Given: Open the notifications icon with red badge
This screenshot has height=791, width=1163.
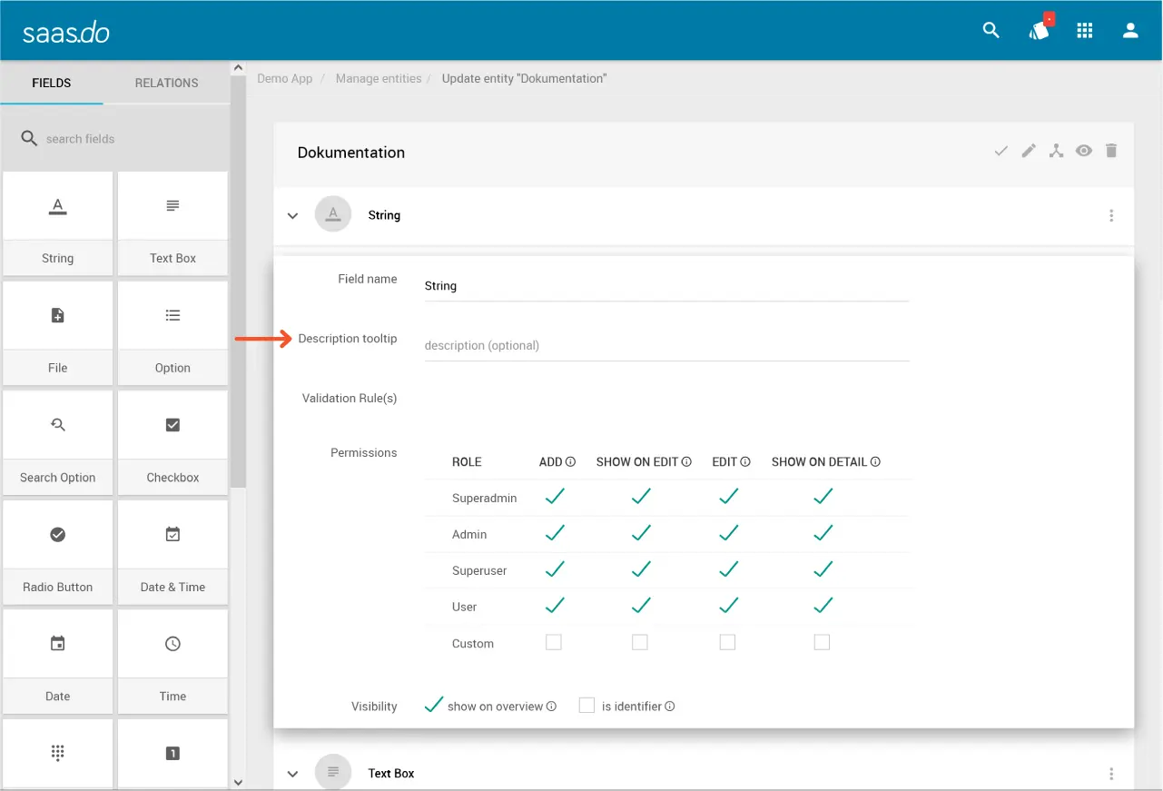Looking at the screenshot, I should click(1039, 31).
